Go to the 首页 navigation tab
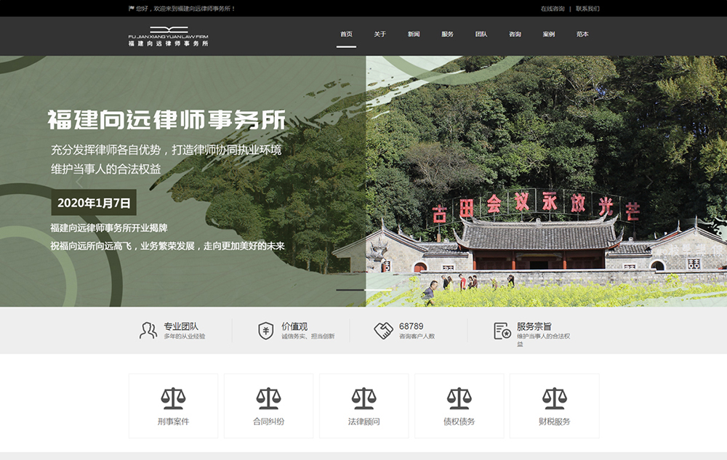The height and width of the screenshot is (460, 727). (x=346, y=34)
